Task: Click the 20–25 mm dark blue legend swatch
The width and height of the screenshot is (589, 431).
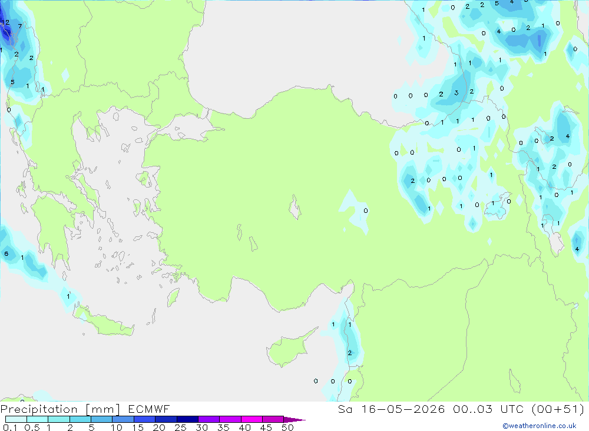Action: [x=166, y=419]
